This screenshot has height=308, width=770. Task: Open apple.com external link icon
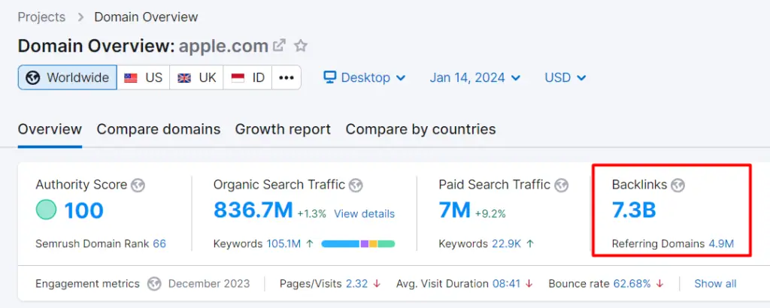click(x=280, y=46)
